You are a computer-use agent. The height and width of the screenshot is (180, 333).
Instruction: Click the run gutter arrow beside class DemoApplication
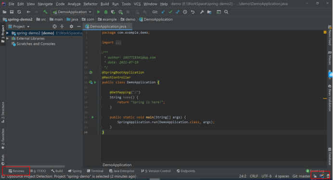pos(95,82)
